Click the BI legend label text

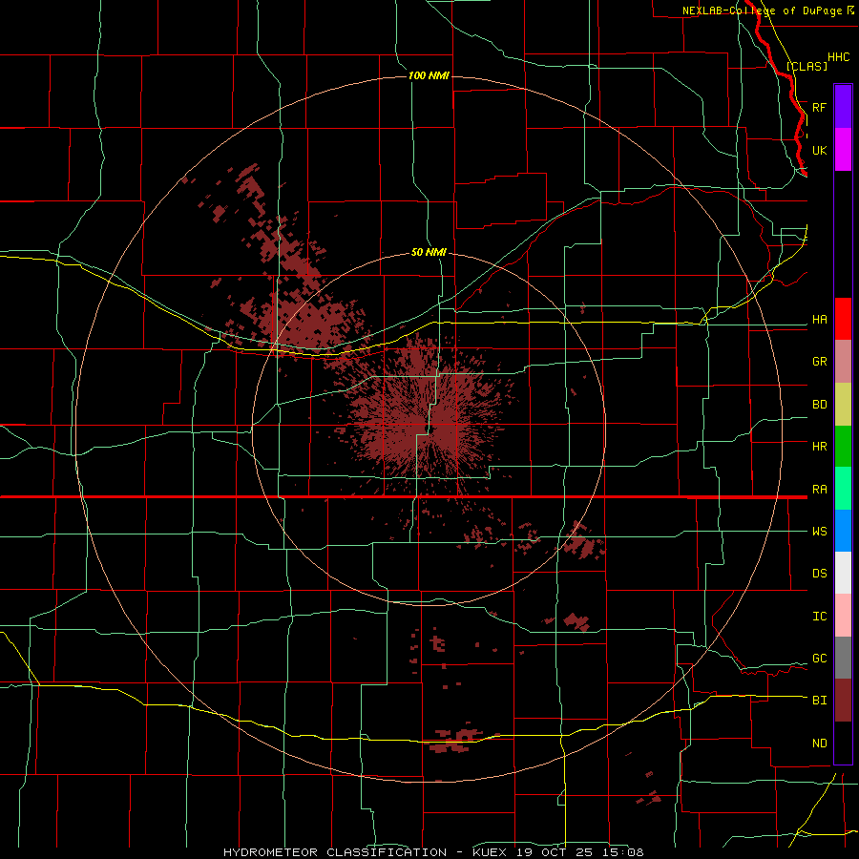(820, 701)
